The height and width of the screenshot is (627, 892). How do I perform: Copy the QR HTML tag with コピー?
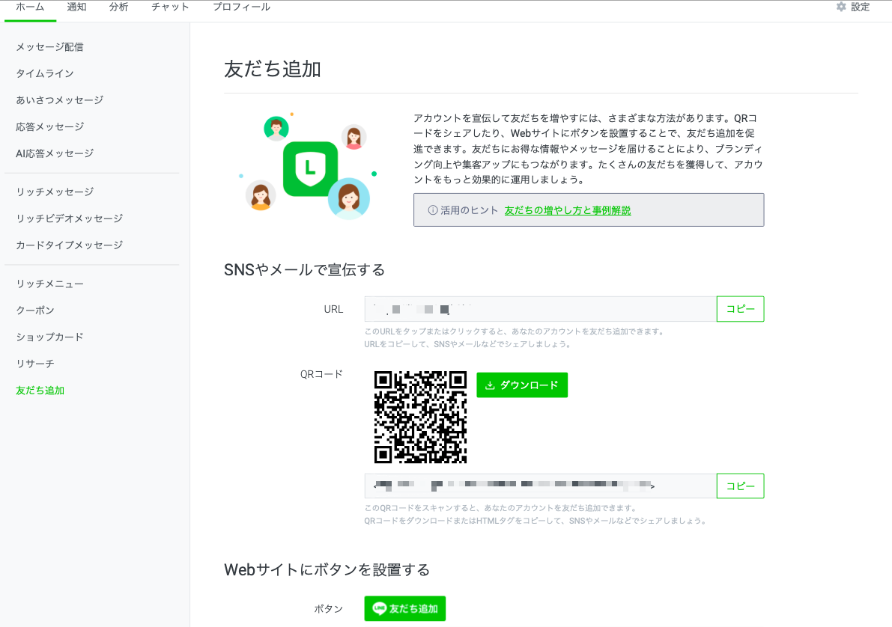point(740,486)
